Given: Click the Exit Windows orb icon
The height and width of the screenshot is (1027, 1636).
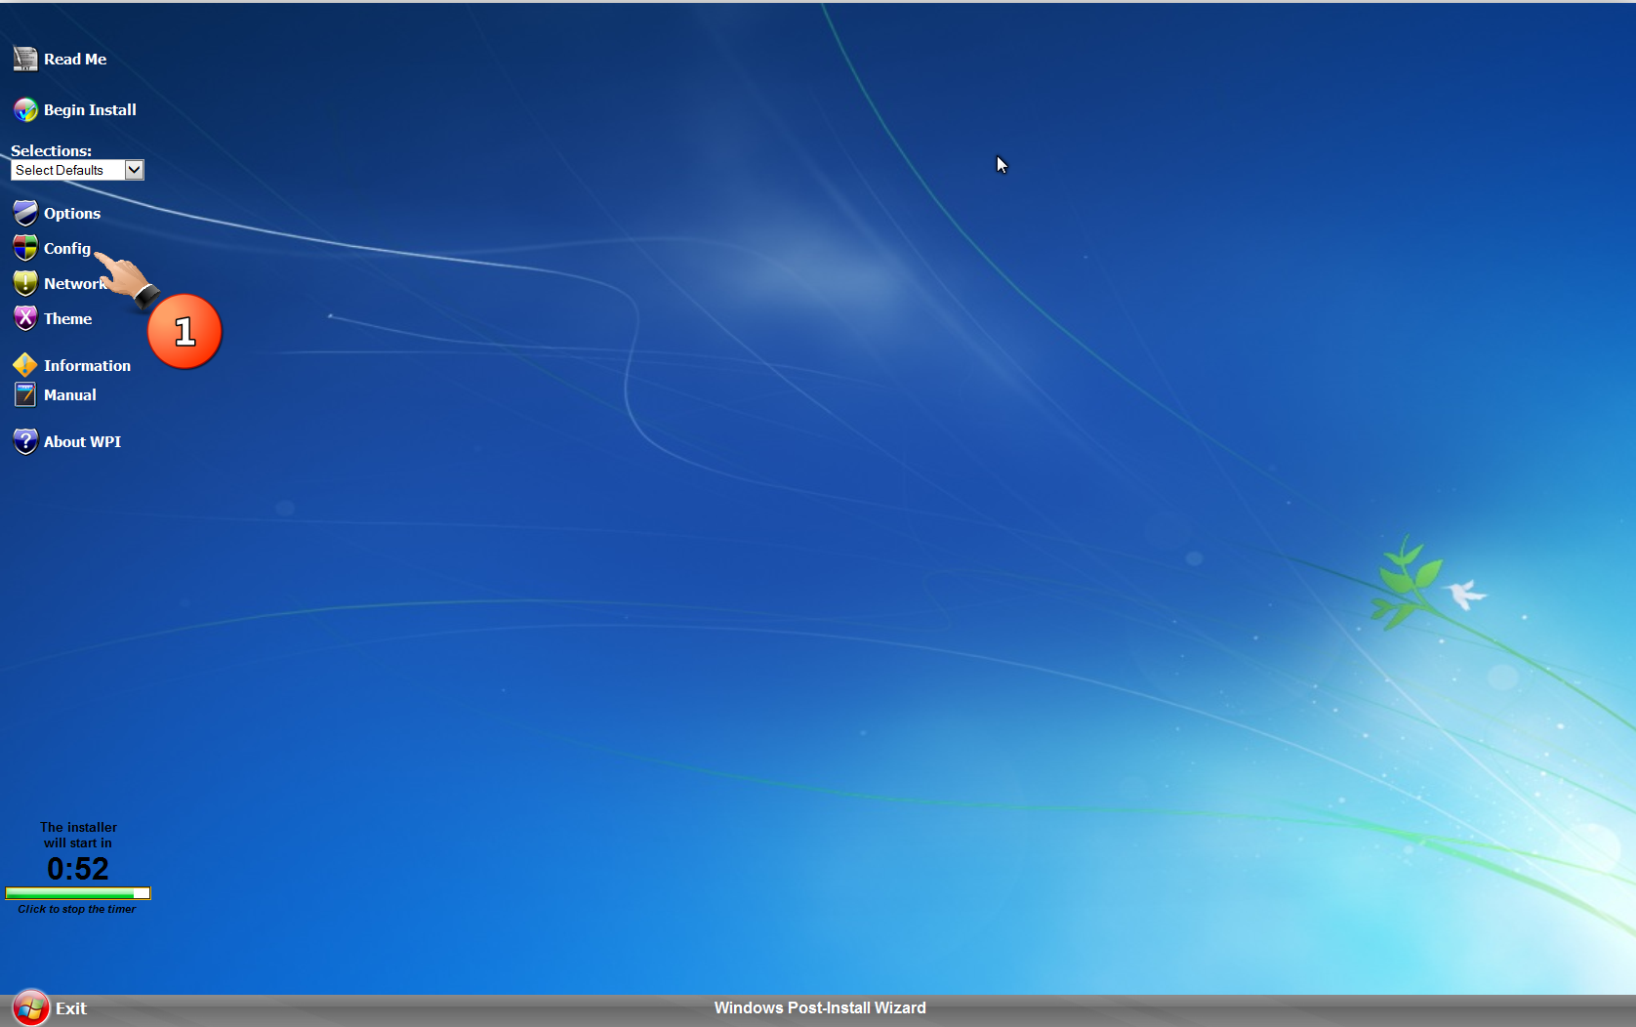Looking at the screenshot, I should (x=30, y=1008).
